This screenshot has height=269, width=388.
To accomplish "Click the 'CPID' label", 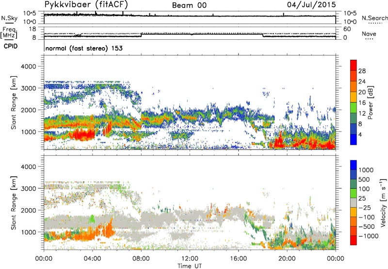I will pyautogui.click(x=11, y=46).
